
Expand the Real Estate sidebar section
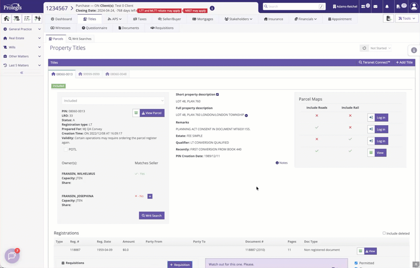coord(22,38)
